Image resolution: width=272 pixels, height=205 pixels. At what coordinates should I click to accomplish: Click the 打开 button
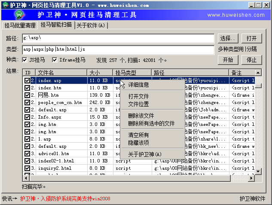[251, 38]
